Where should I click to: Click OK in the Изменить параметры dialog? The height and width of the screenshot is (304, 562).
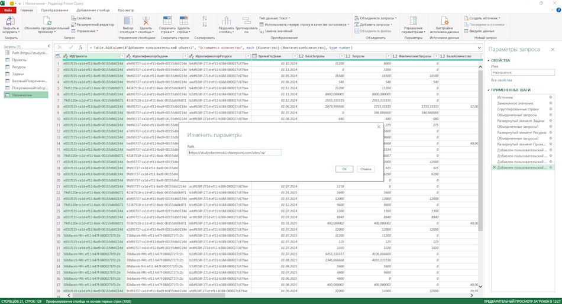pyautogui.click(x=344, y=169)
